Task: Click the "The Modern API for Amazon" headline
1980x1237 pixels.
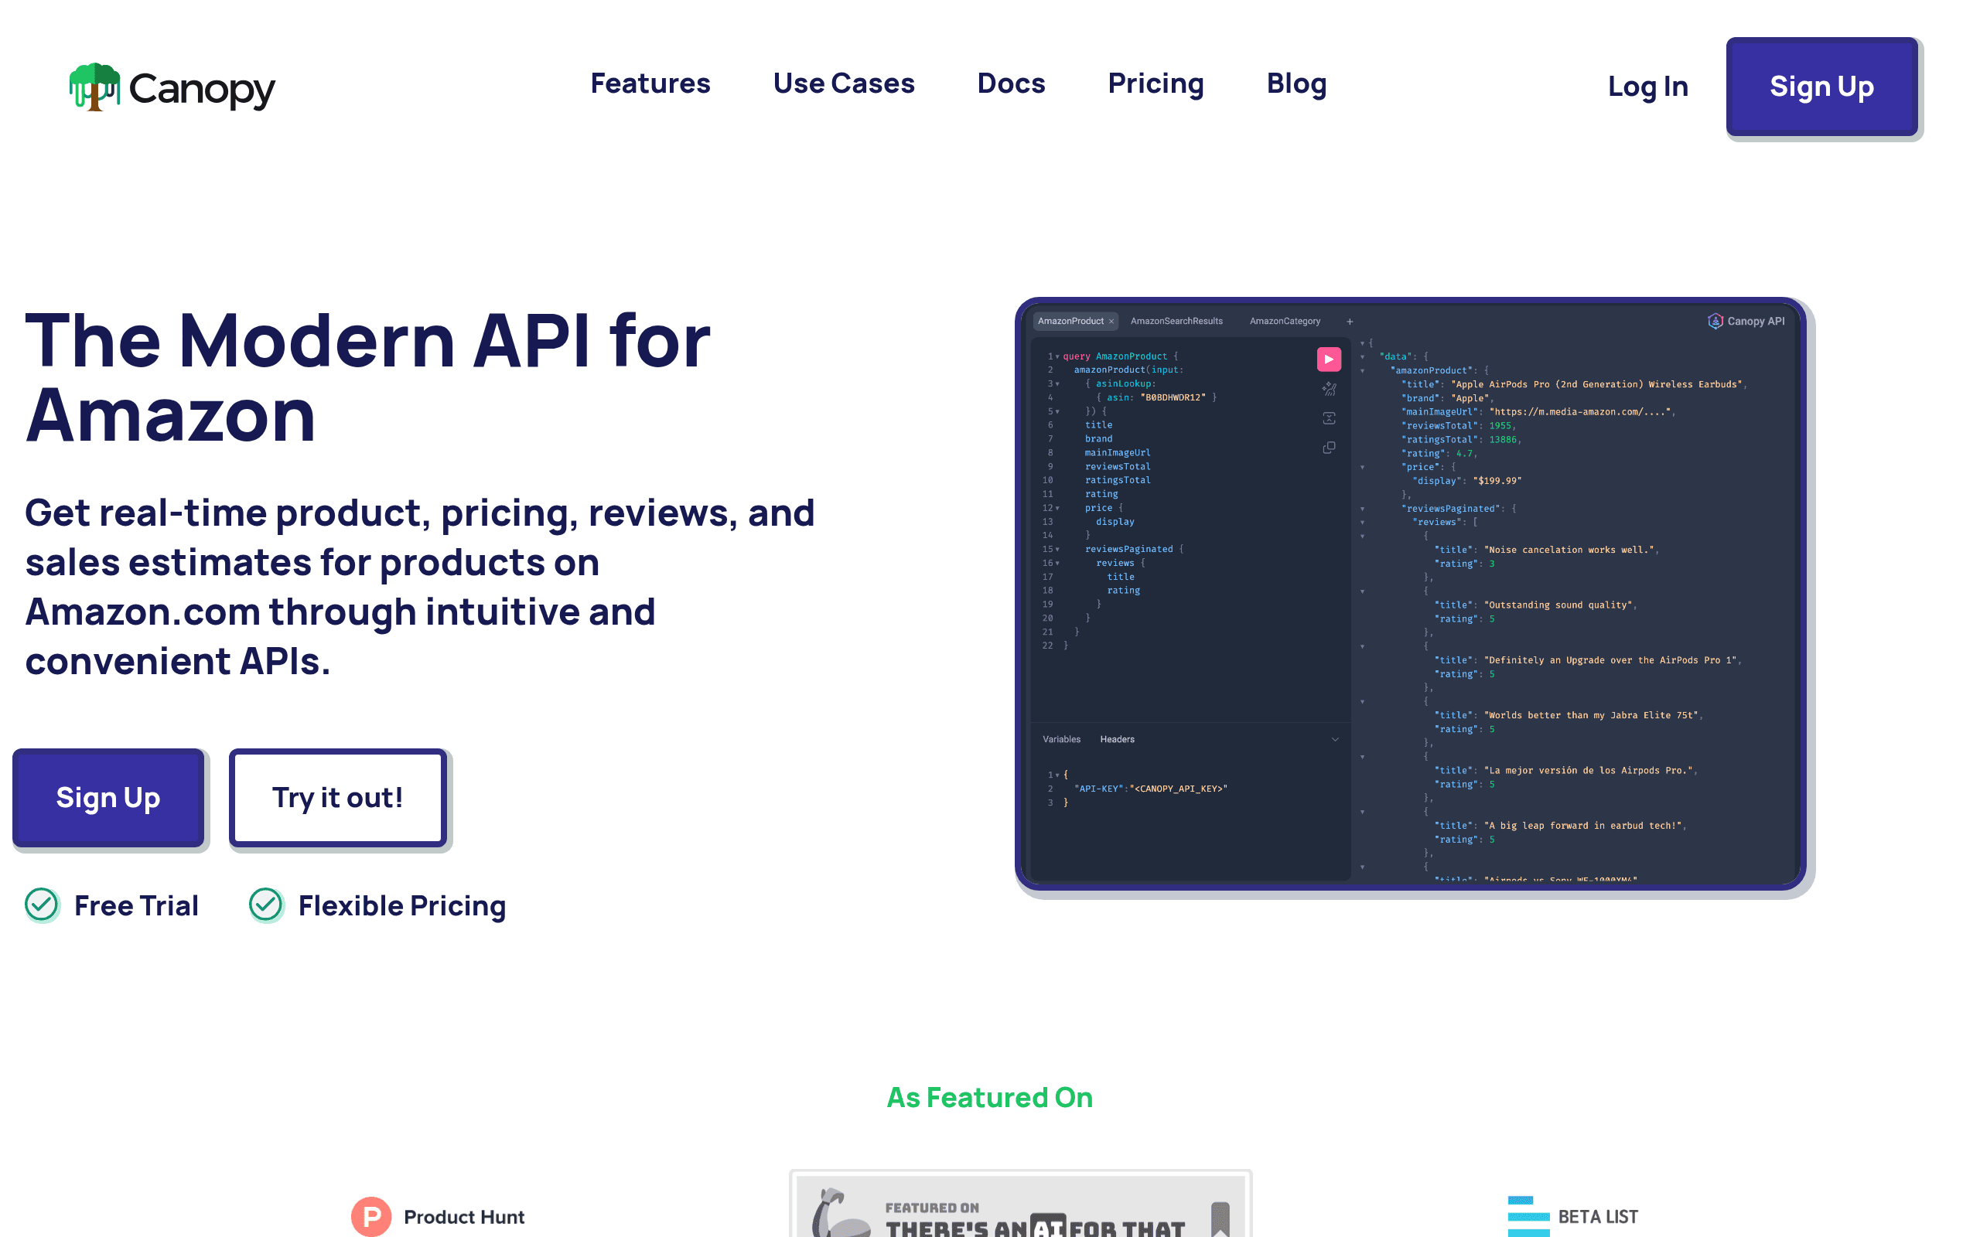Action: [x=368, y=378]
